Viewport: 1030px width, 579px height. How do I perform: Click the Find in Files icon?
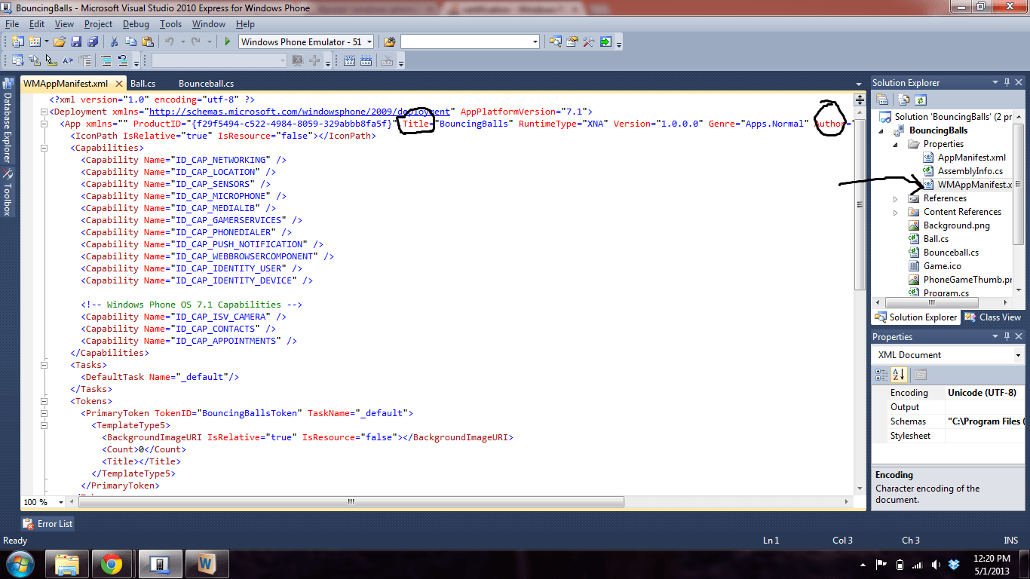pyautogui.click(x=390, y=42)
